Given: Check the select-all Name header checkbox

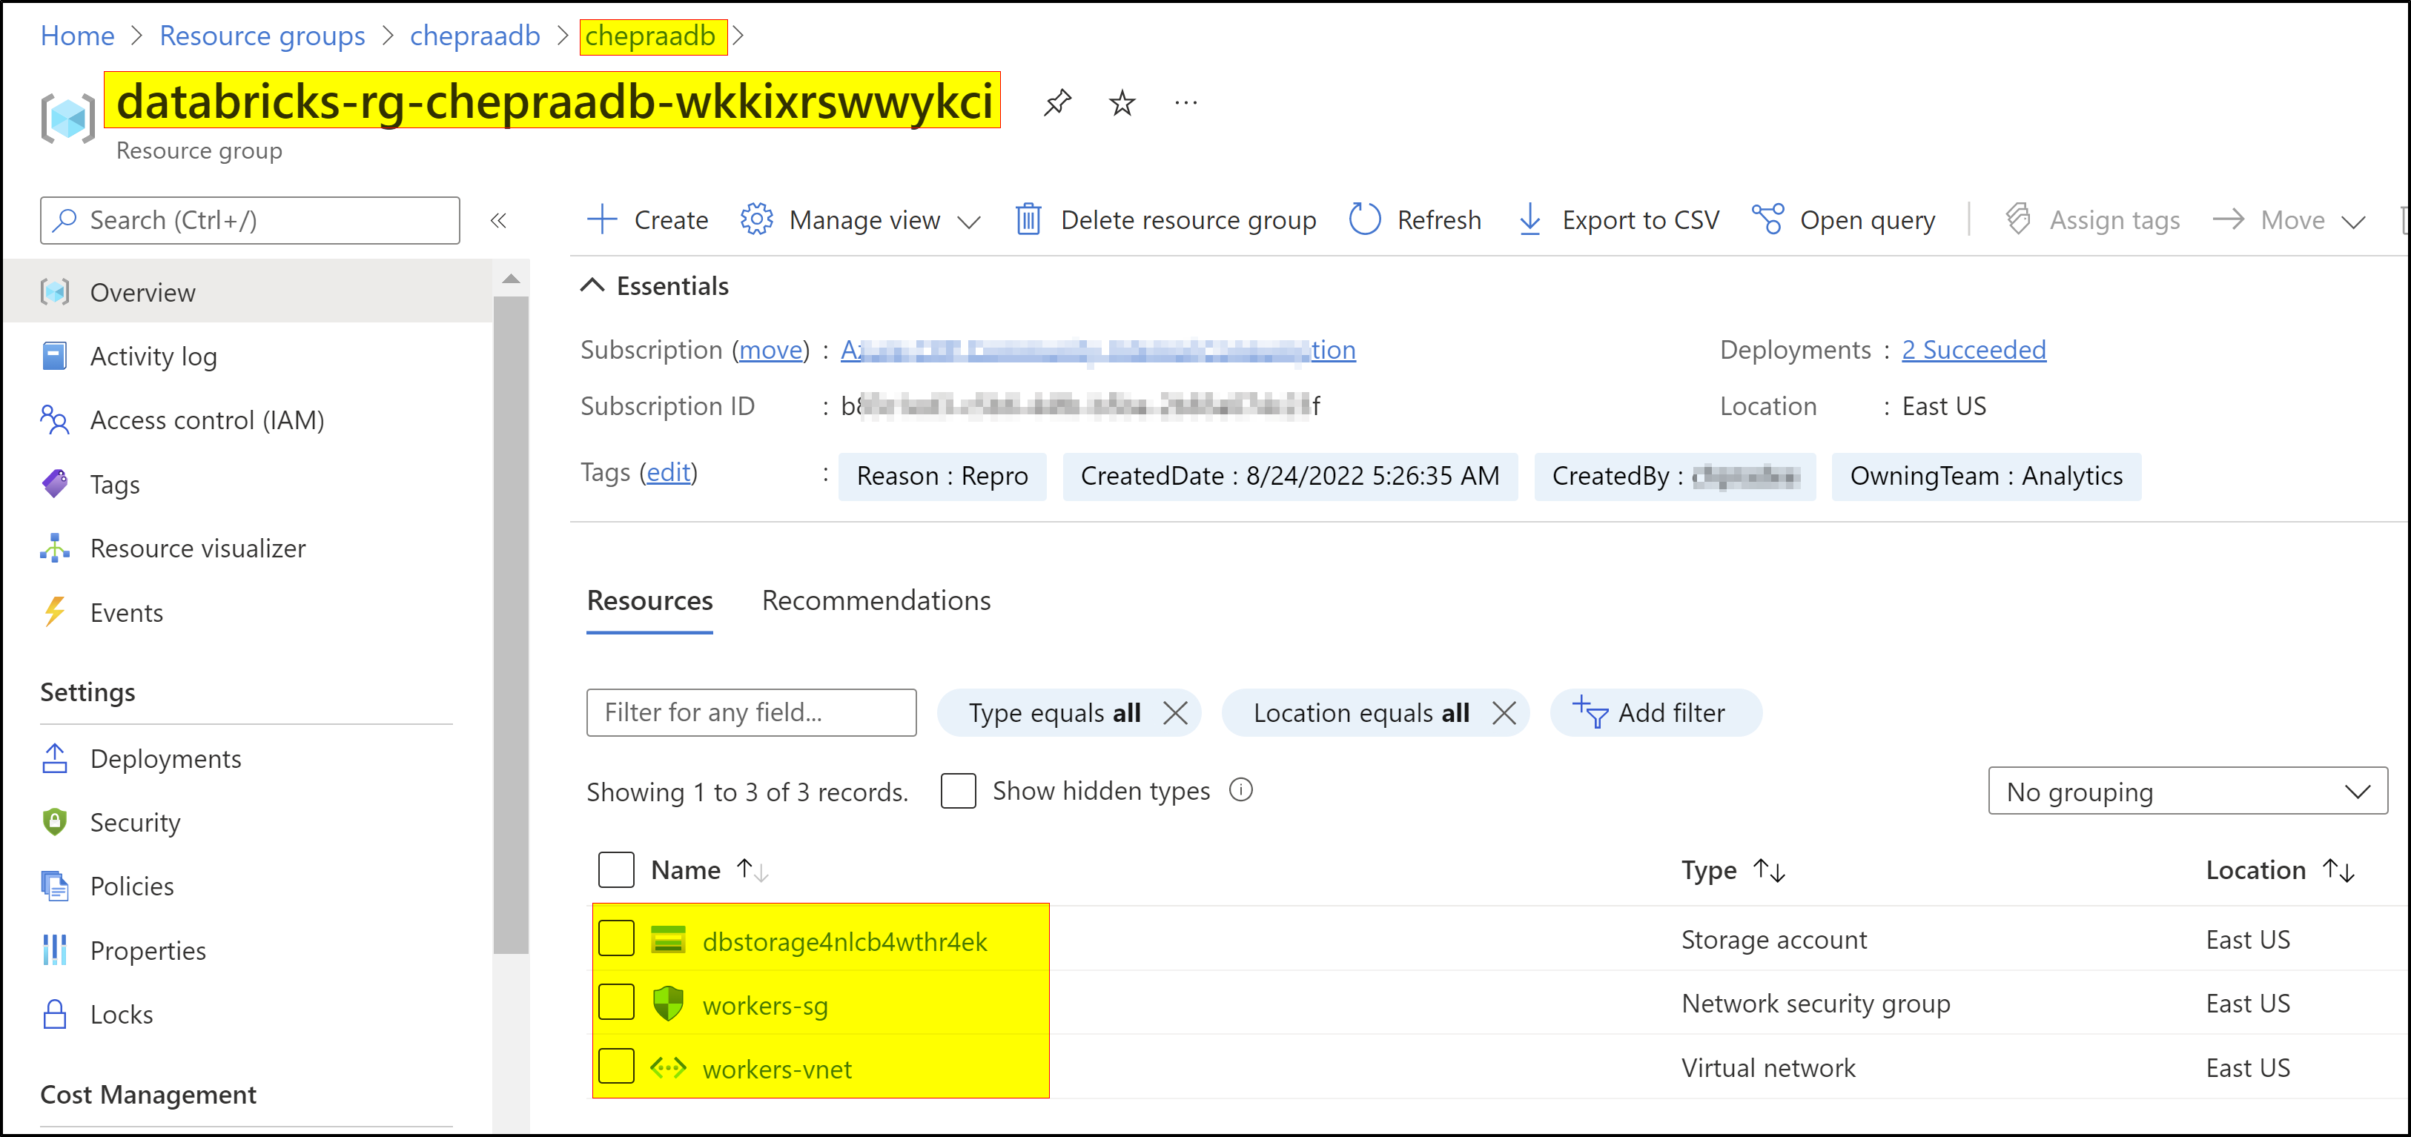Looking at the screenshot, I should click(x=616, y=869).
